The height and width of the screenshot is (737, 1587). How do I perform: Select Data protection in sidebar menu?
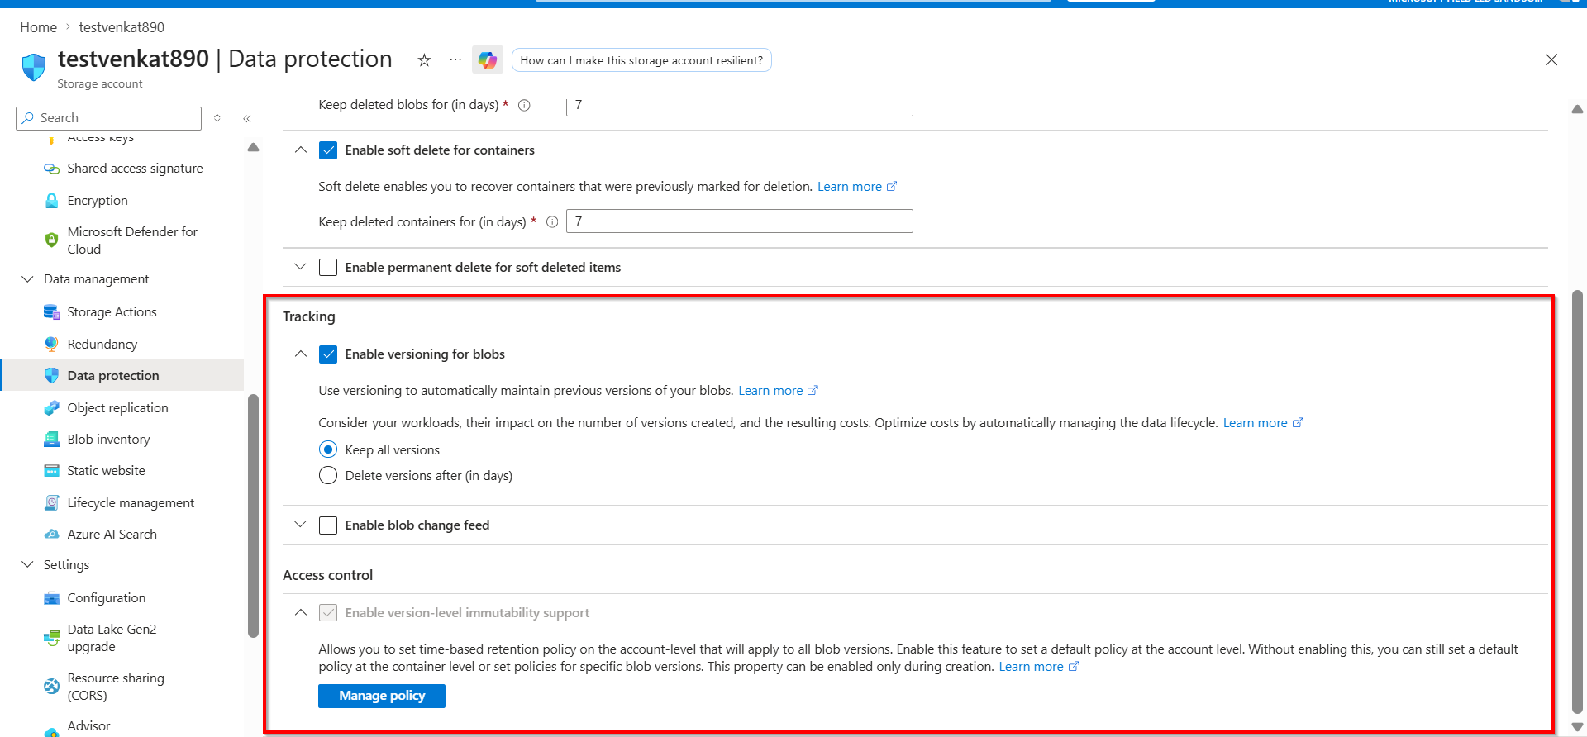[122, 375]
